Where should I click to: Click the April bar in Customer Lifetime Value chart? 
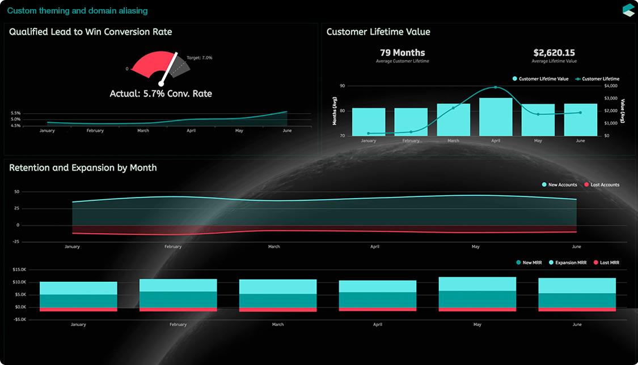coord(496,117)
